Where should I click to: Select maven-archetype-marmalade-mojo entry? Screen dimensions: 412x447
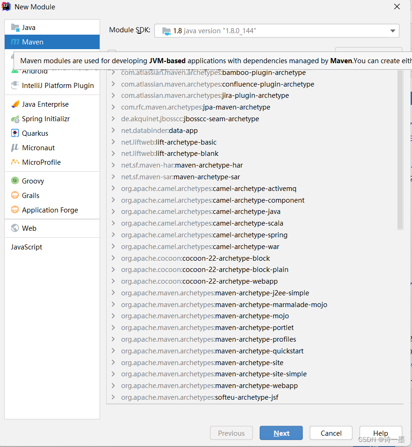(x=224, y=304)
